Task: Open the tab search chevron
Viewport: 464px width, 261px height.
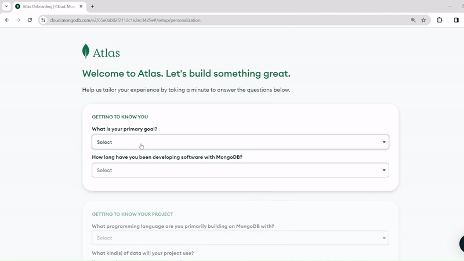Action: click(6, 6)
